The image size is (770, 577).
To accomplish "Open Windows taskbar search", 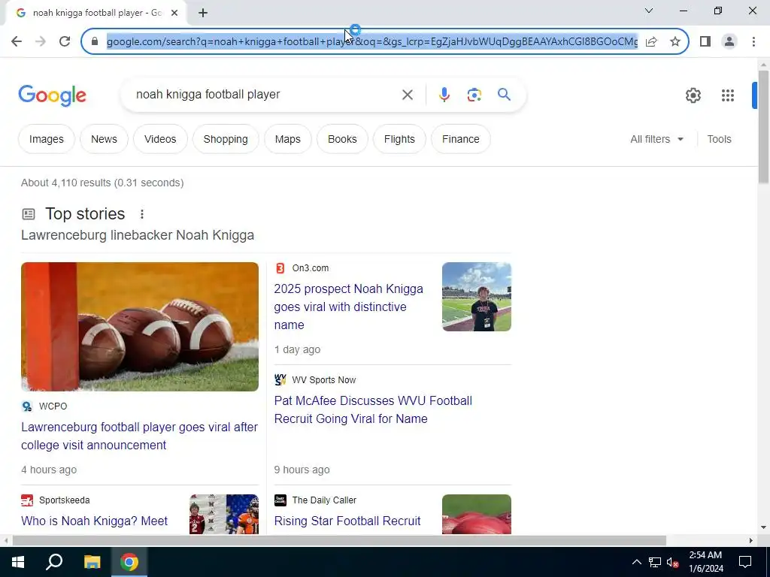I will pyautogui.click(x=54, y=562).
